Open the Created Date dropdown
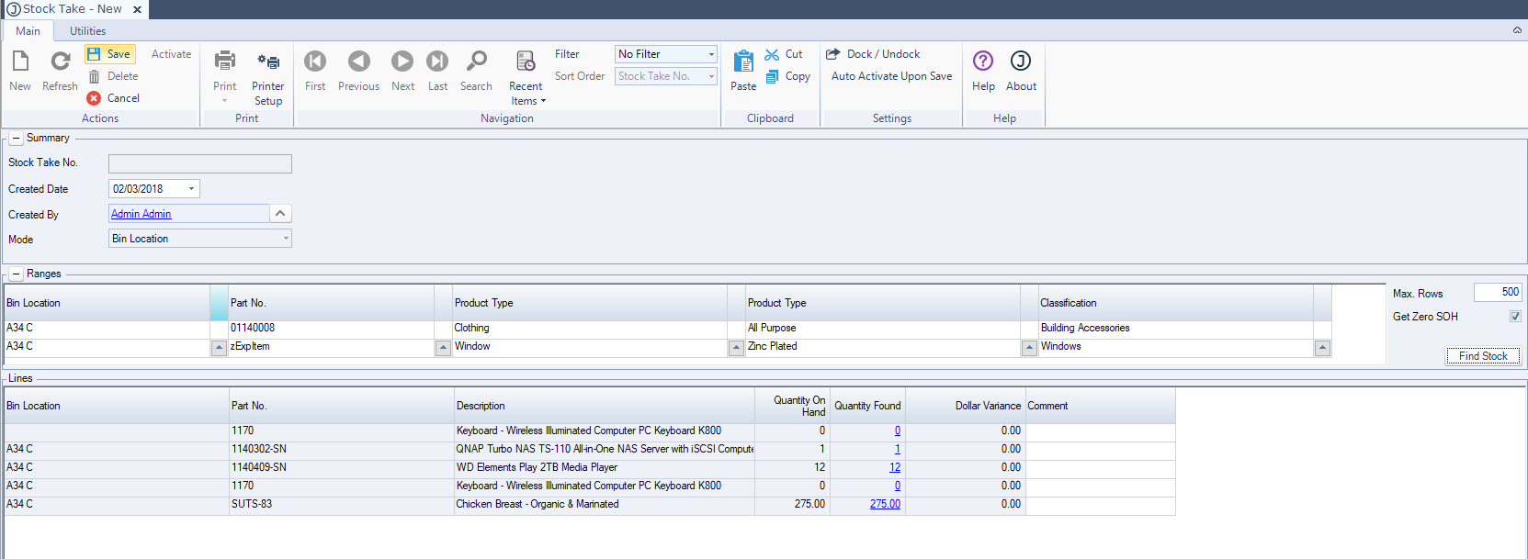The height and width of the screenshot is (559, 1528). click(191, 189)
